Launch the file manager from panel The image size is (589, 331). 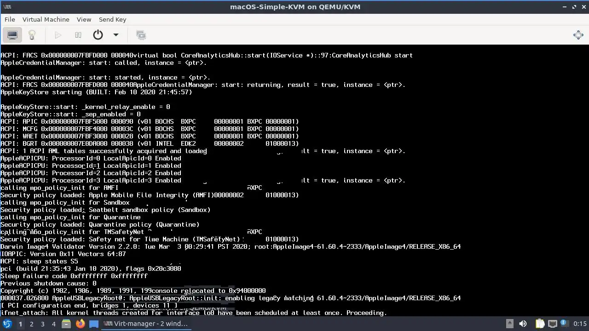click(x=66, y=324)
